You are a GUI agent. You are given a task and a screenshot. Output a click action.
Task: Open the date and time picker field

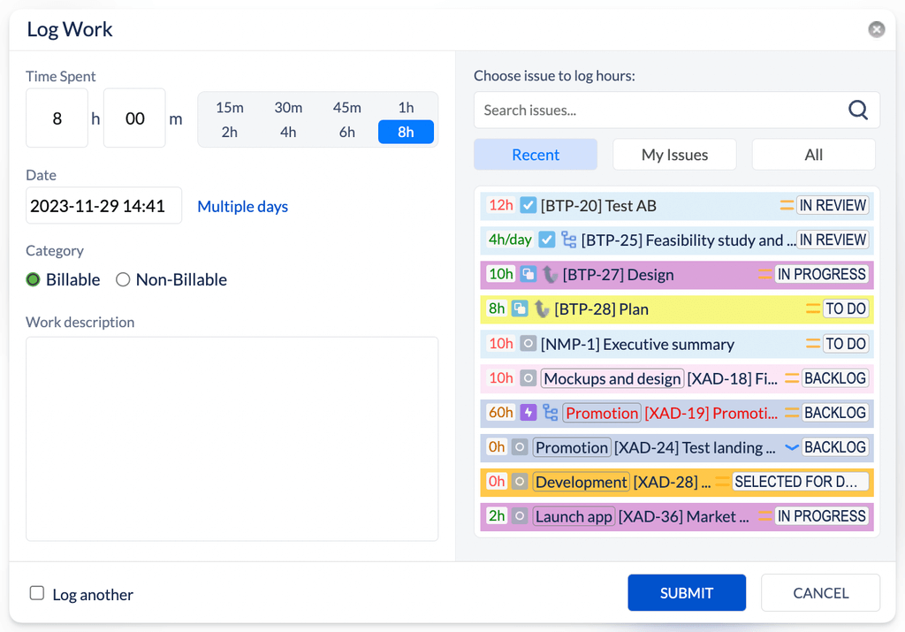[103, 206]
